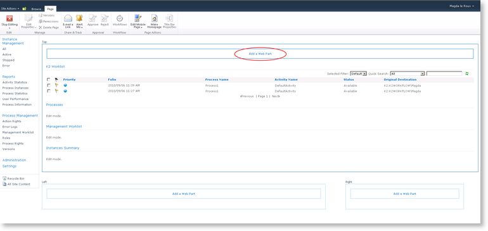Click Add a Web Part in Top zone
Viewport: 488px width, 231px height.
pyautogui.click(x=260, y=54)
